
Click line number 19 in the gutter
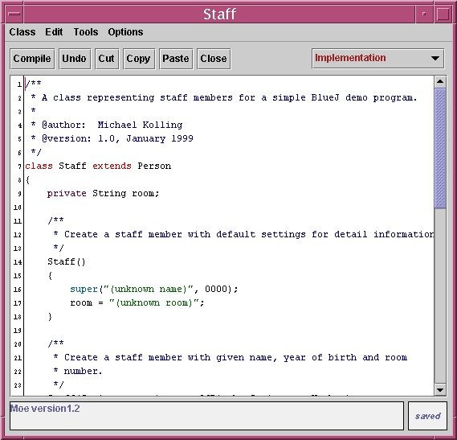[x=18, y=331]
